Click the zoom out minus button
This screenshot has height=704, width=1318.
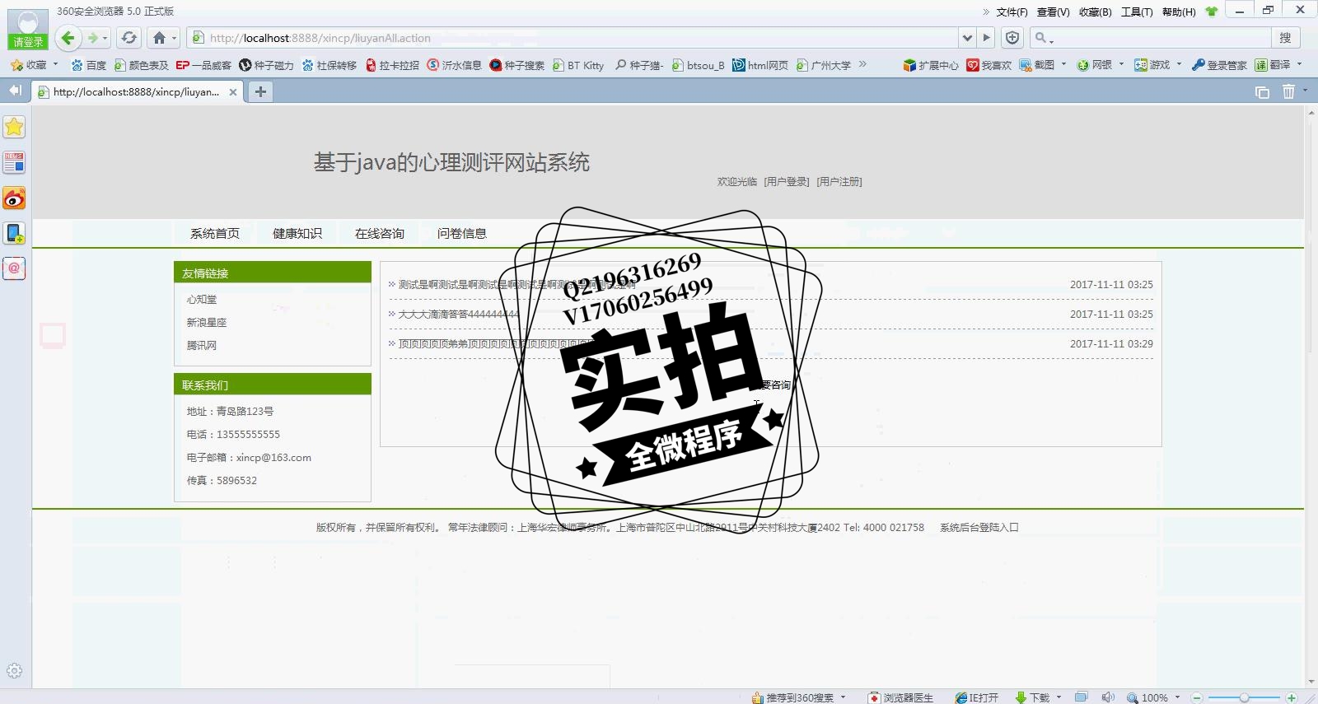pos(1198,697)
